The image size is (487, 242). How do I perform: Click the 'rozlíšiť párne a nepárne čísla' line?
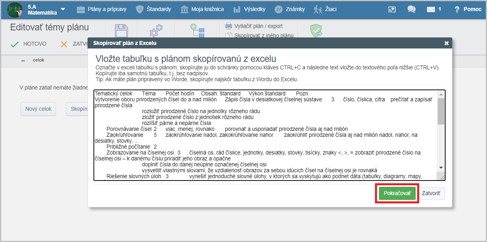tap(176, 123)
